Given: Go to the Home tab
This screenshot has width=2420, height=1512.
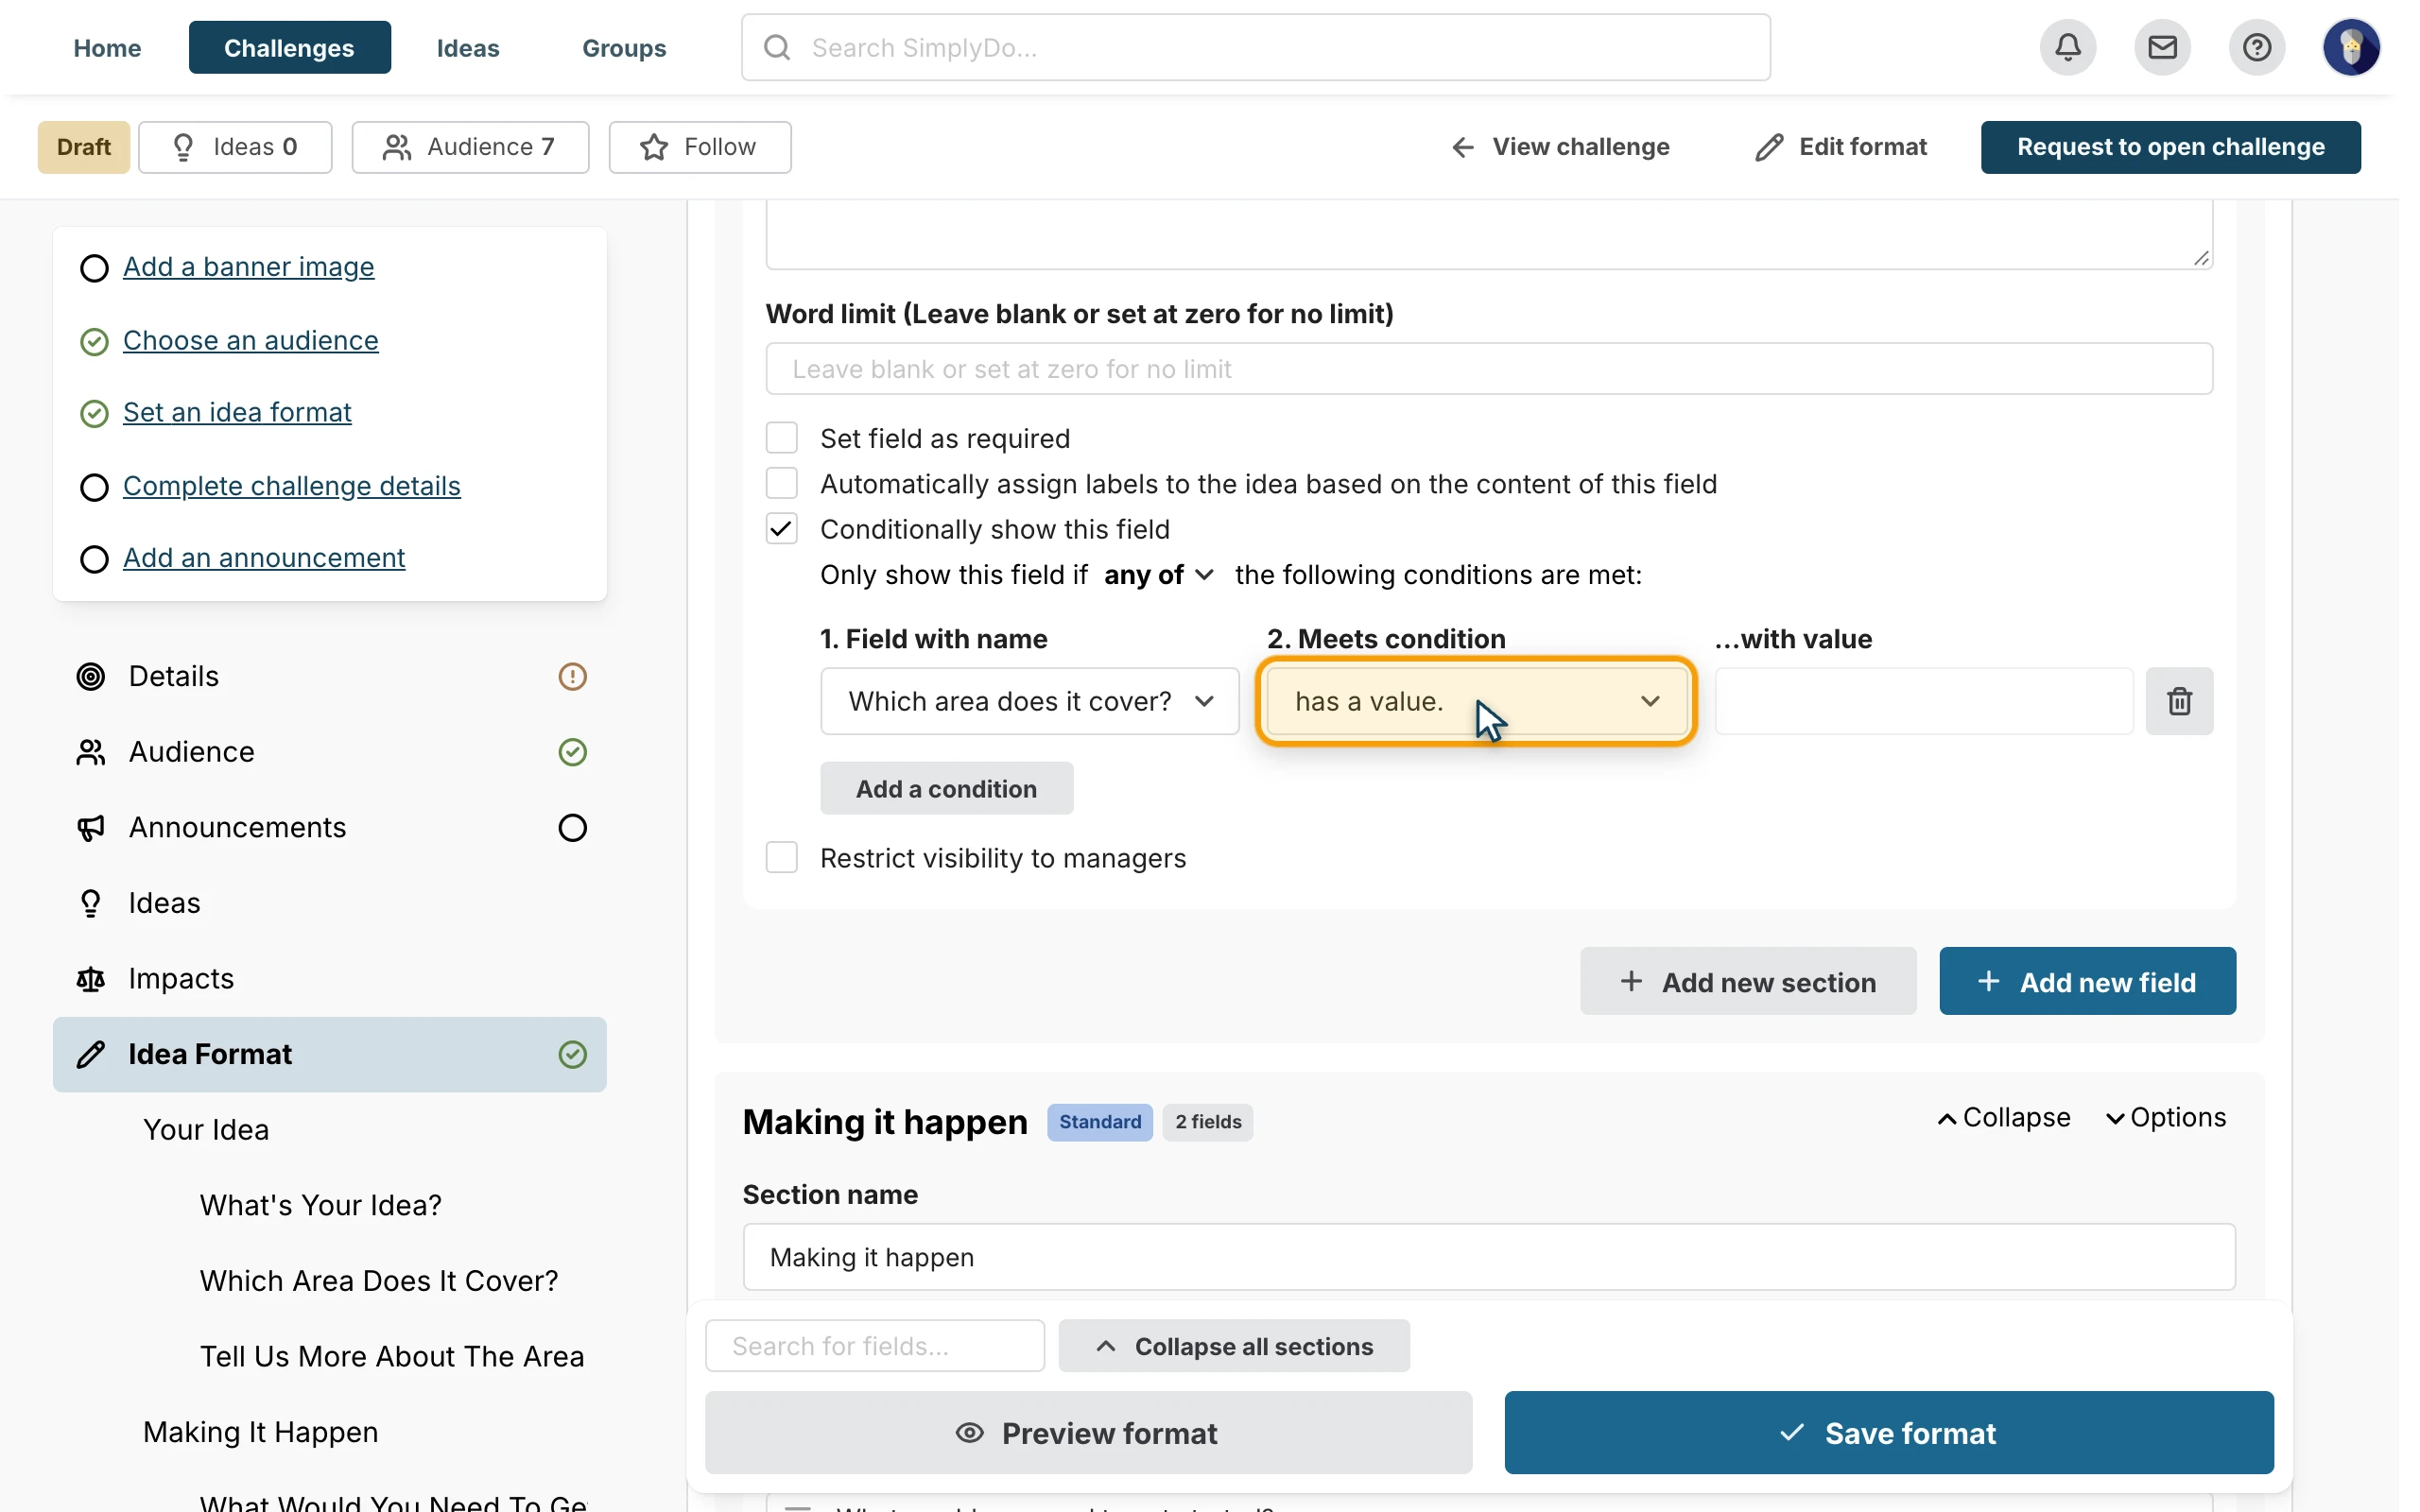Looking at the screenshot, I should (x=107, y=47).
